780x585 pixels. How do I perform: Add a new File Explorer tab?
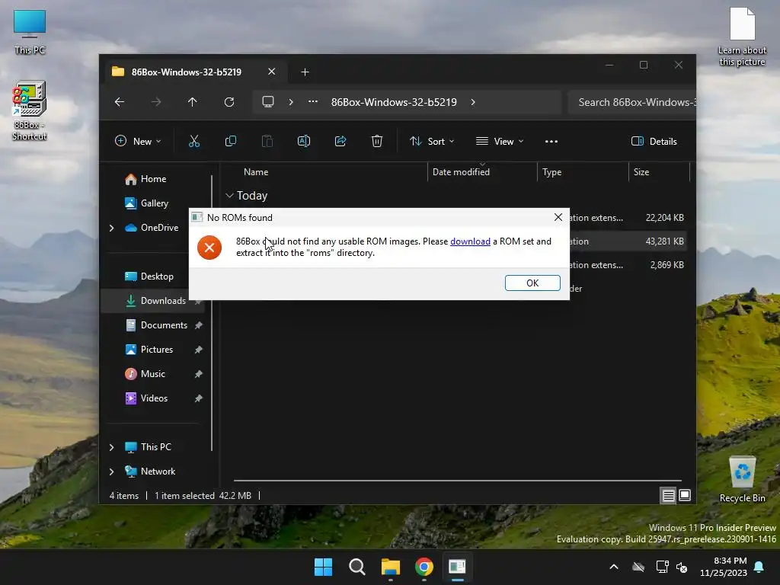click(x=305, y=72)
